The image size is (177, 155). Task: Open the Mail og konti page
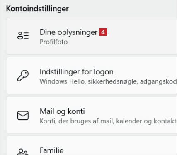(92, 115)
